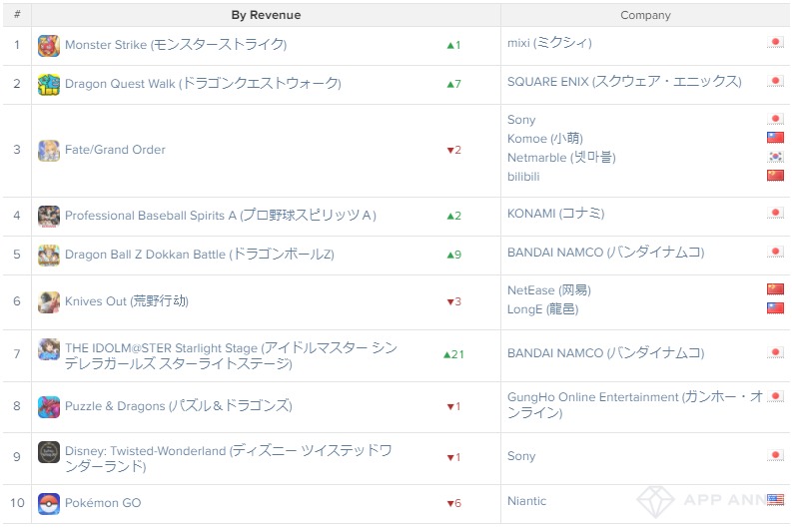Screen dimensions: 792x529
Task: Click the Japan flag in Fate/Grand Order's Sony row
Action: click(775, 119)
